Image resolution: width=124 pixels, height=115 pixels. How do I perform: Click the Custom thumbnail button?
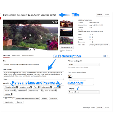pyautogui.click(x=67, y=47)
